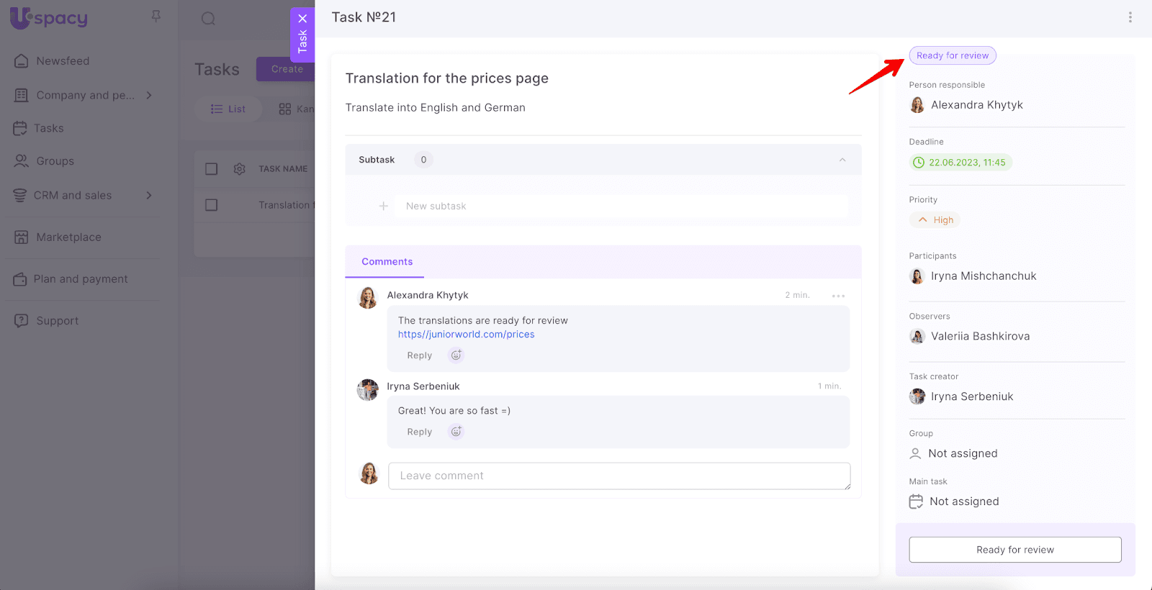Open Newsfeed from the sidebar
Screen dimensions: 1152x590
[63, 61]
